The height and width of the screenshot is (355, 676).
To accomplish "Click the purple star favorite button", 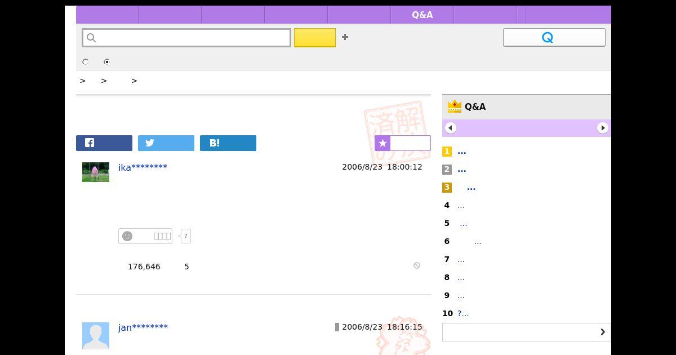I will point(402,143).
